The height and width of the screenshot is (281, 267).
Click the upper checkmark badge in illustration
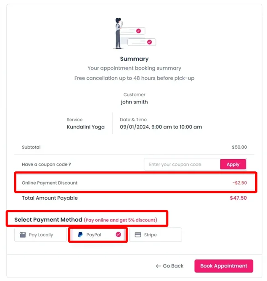tap(138, 31)
